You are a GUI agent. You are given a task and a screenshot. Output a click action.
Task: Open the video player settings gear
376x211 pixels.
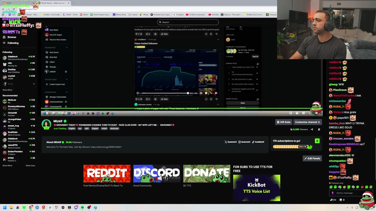(x=316, y=113)
